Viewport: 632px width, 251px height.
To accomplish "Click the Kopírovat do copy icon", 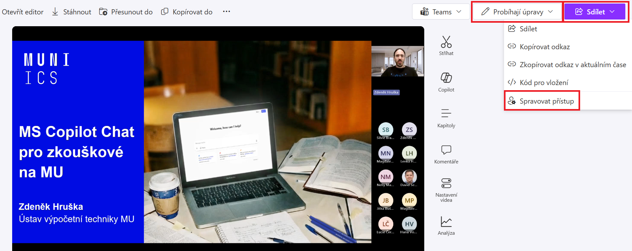I will (x=165, y=12).
